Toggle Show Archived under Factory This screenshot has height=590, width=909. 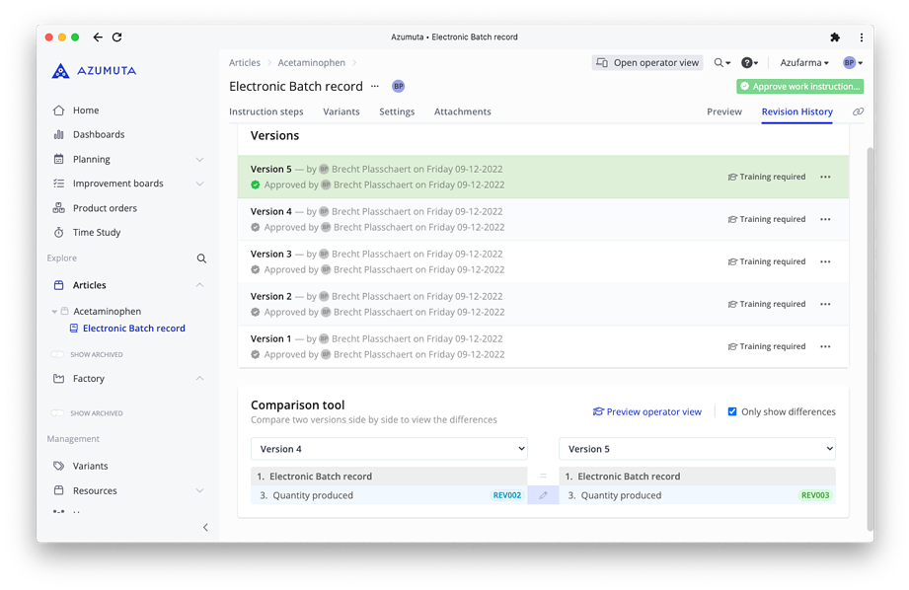pos(57,413)
